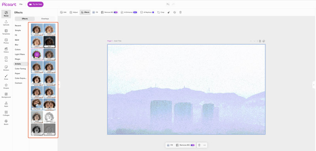Apply the Emboss effect thumbnail
This screenshot has width=316, height=151.
click(49, 129)
